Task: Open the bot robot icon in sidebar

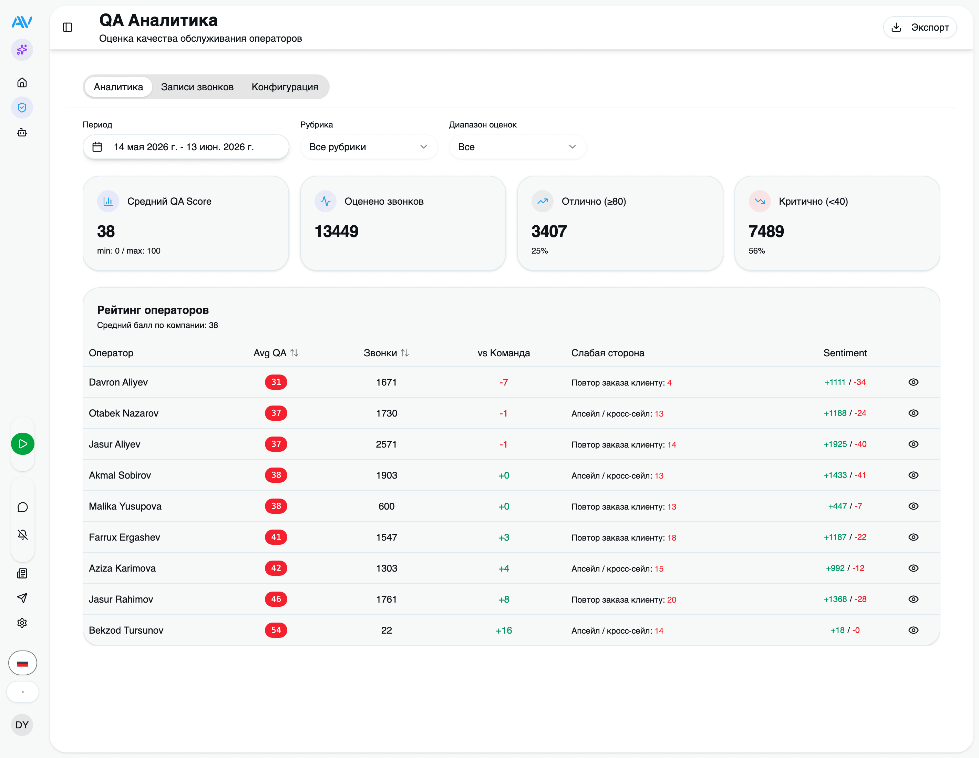Action: point(22,132)
